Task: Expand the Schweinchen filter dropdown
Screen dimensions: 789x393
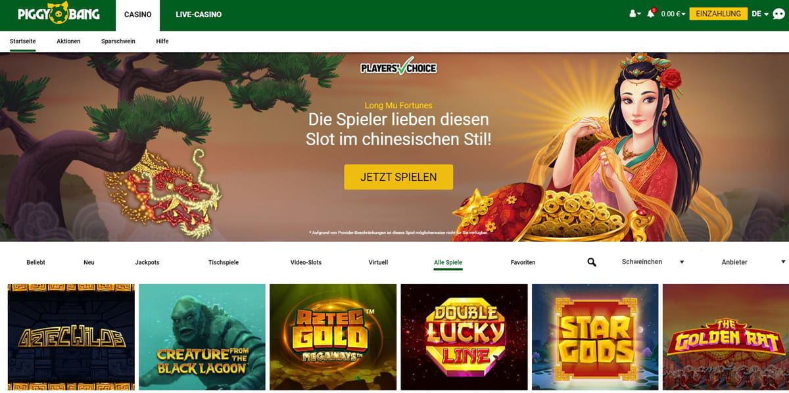Action: tap(653, 262)
